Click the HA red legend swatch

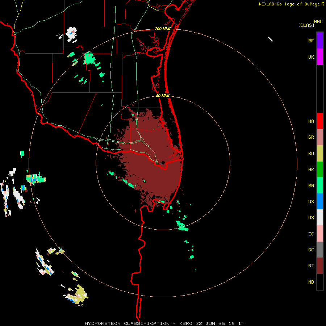pyautogui.click(x=320, y=121)
